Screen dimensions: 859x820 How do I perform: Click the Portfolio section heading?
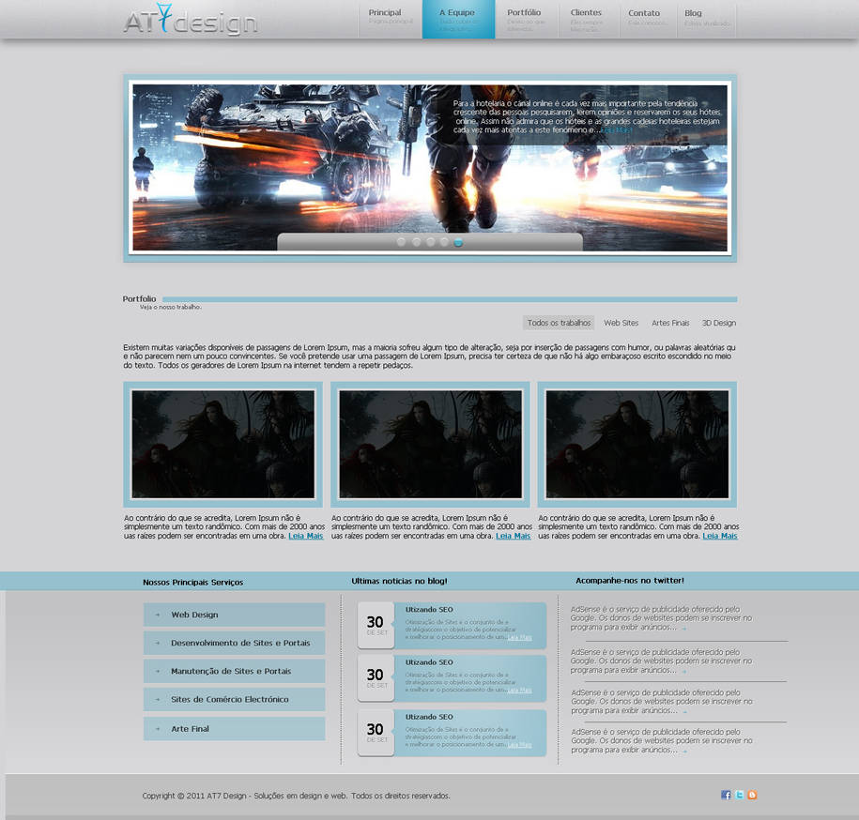pyautogui.click(x=139, y=299)
